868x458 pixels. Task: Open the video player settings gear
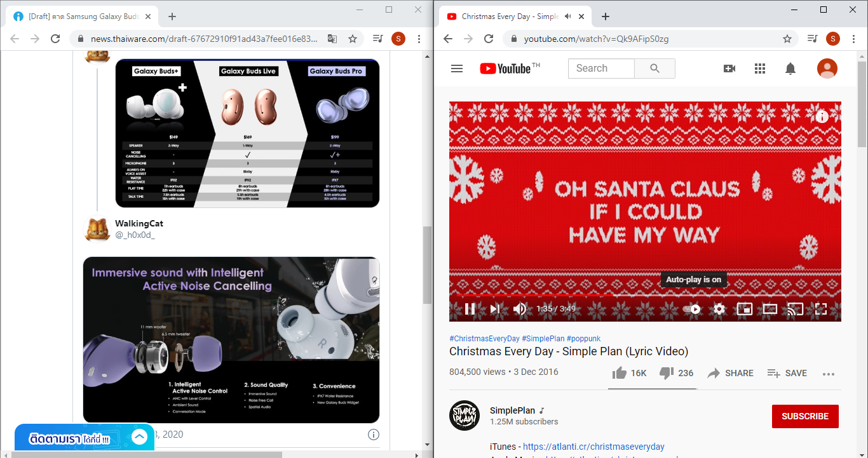[x=719, y=309]
